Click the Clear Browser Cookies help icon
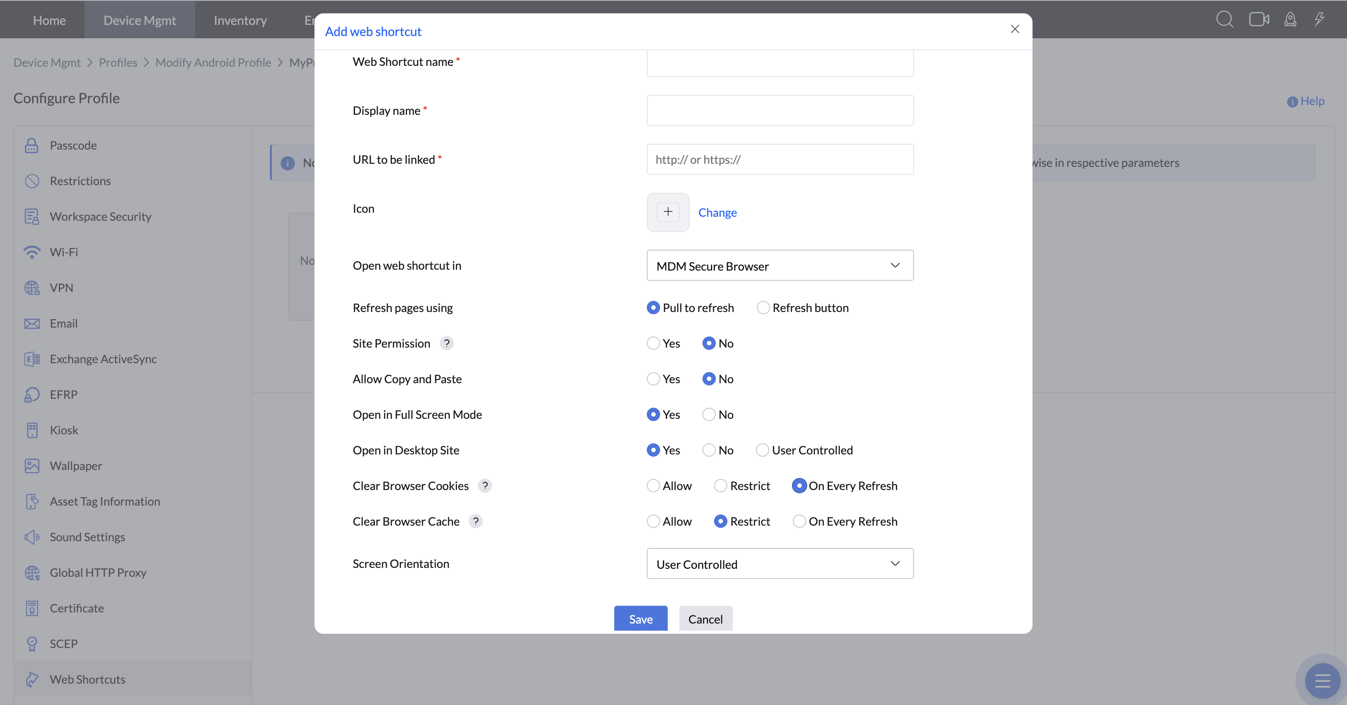The width and height of the screenshot is (1347, 705). click(485, 486)
